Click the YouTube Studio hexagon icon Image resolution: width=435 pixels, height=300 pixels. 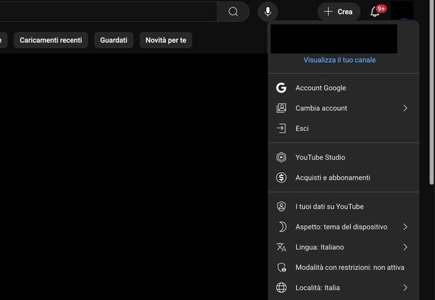pos(281,157)
